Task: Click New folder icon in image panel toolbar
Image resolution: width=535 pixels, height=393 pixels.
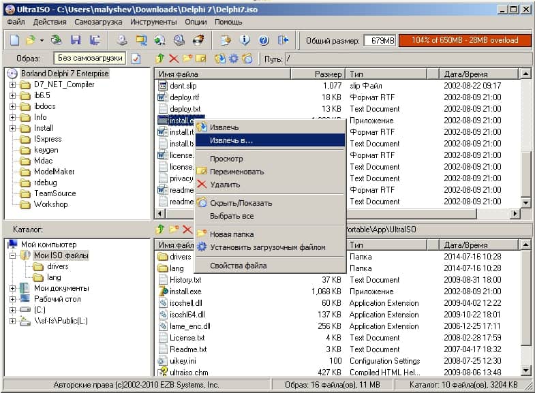Action: tap(187, 59)
